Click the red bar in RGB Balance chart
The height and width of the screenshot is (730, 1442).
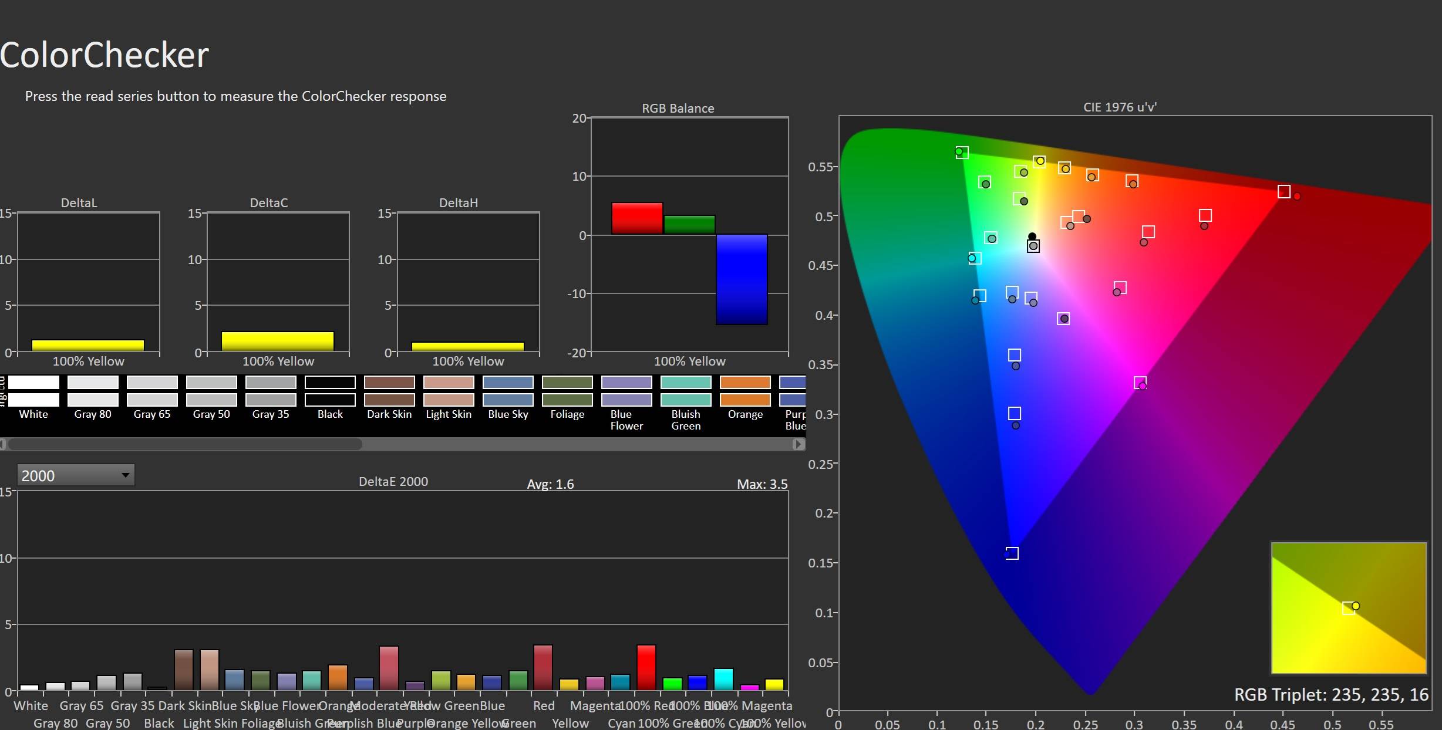point(637,218)
